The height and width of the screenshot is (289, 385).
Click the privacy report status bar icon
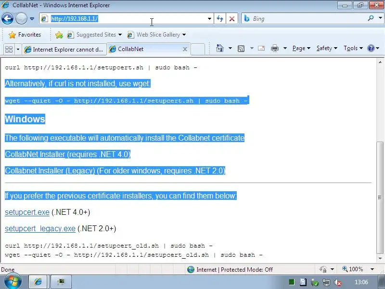point(323,270)
